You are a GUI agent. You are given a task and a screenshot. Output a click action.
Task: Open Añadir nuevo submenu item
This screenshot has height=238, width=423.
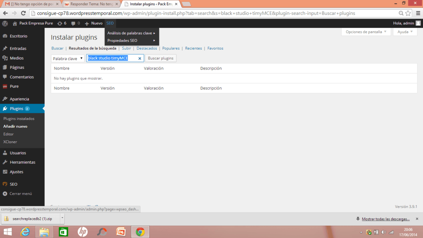point(15,126)
